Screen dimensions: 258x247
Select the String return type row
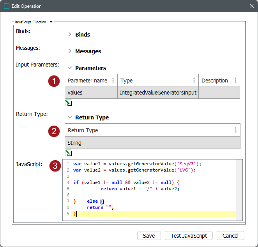(152, 143)
